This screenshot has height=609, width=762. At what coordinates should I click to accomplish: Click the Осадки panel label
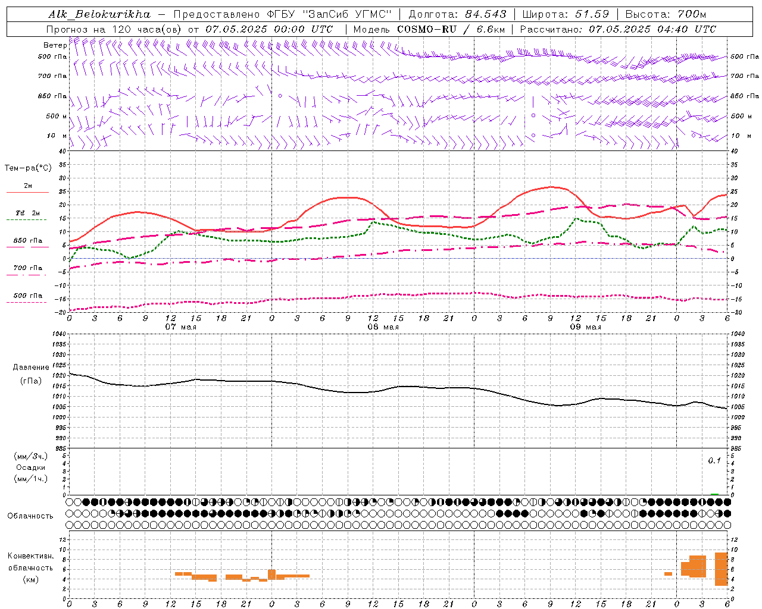[x=30, y=467]
